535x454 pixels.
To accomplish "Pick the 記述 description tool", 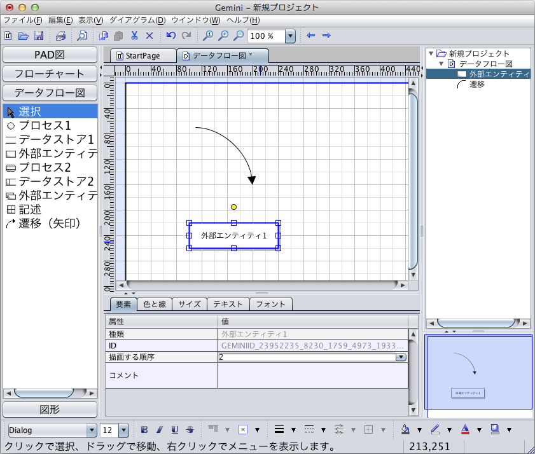I will pos(50,209).
